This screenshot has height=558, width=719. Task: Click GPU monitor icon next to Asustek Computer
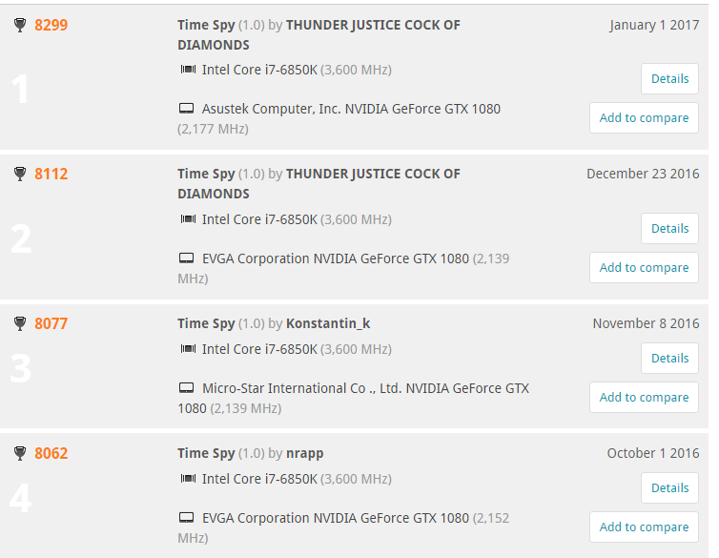[186, 109]
